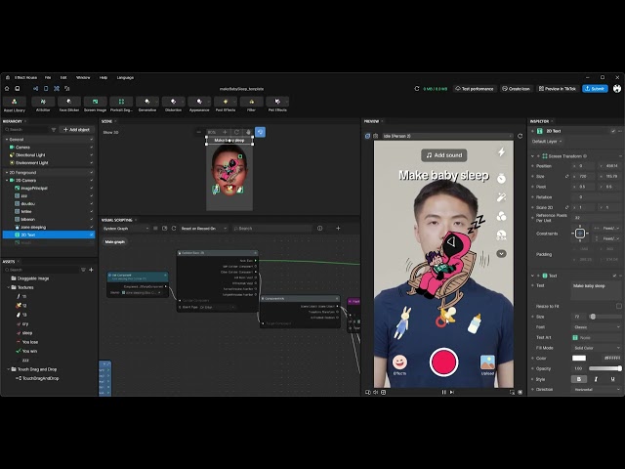Click the Opacity slider
This screenshot has height=469, width=625.
pos(604,368)
